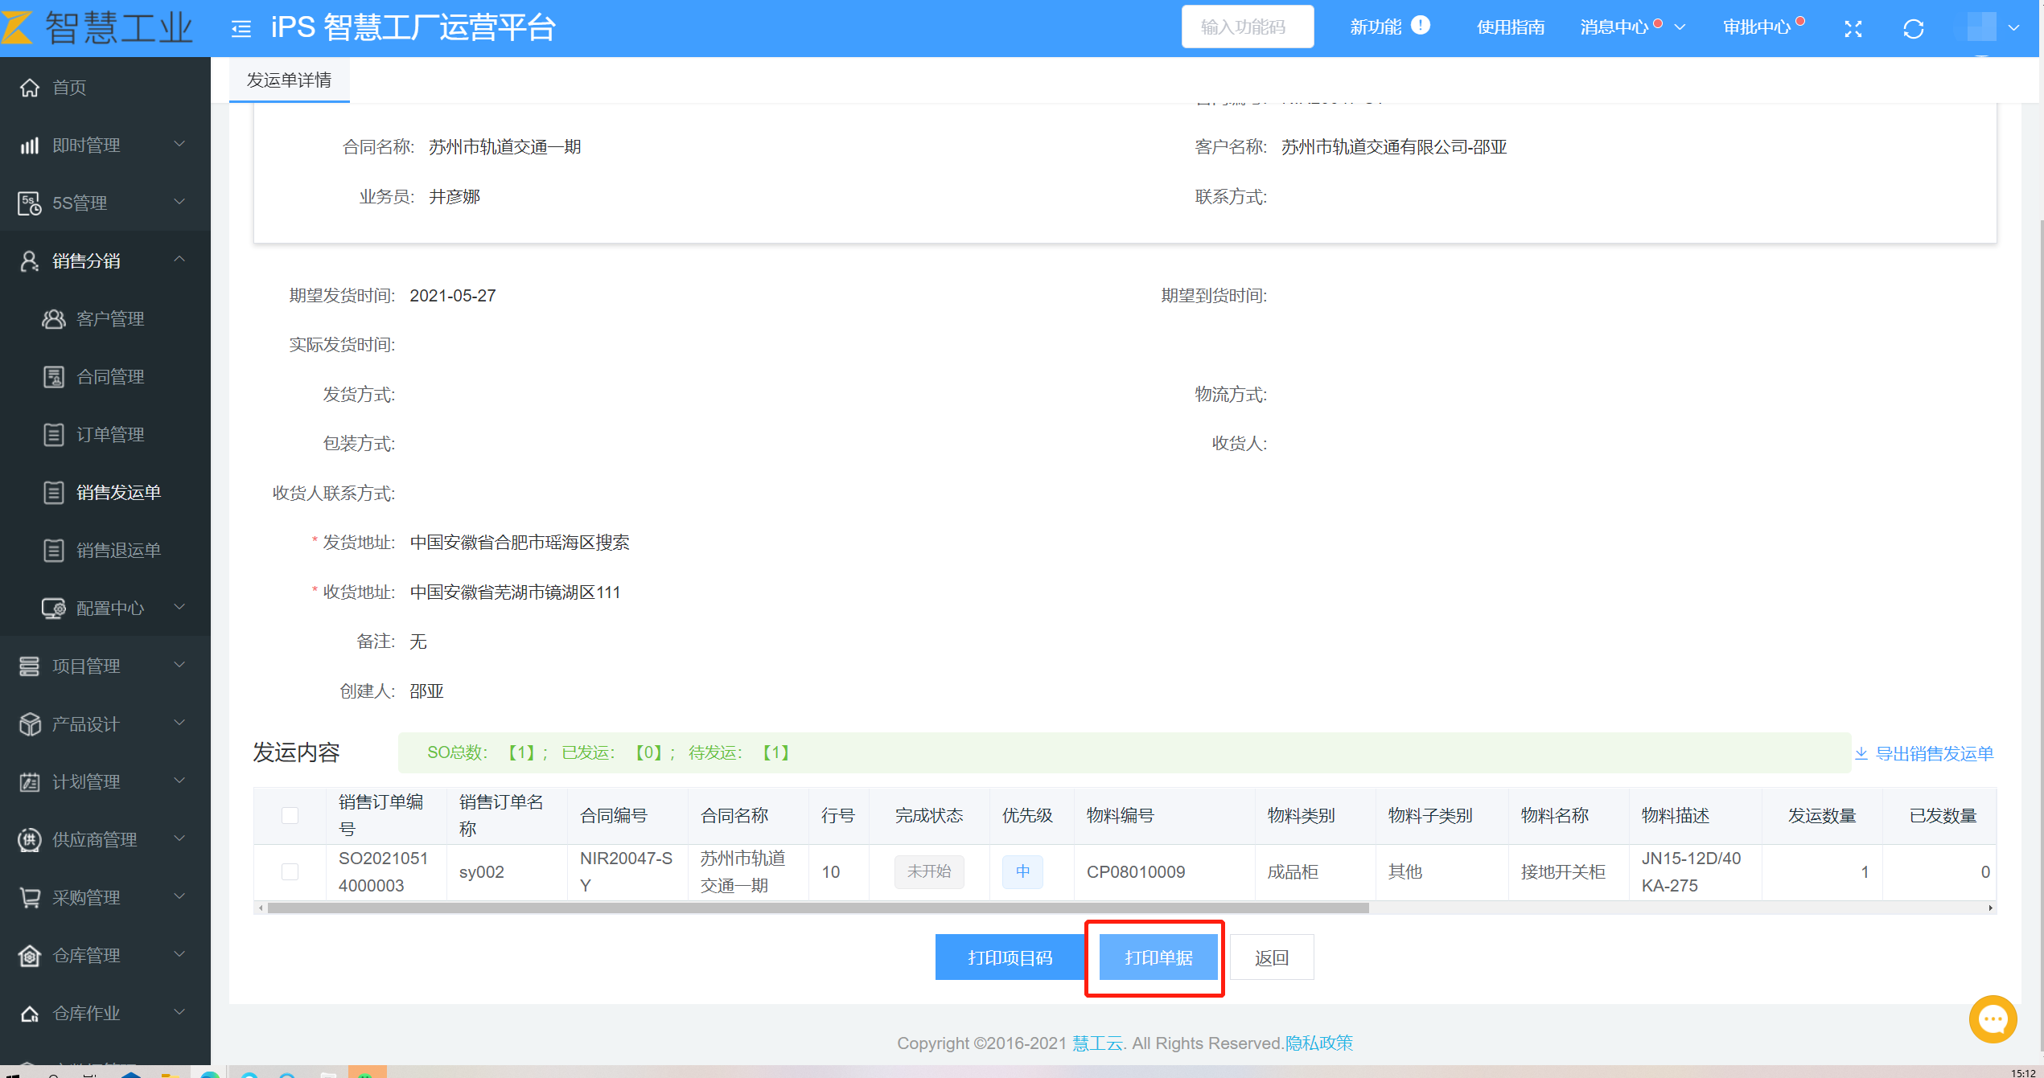Open the 消息中心 dropdown arrow

1680,27
